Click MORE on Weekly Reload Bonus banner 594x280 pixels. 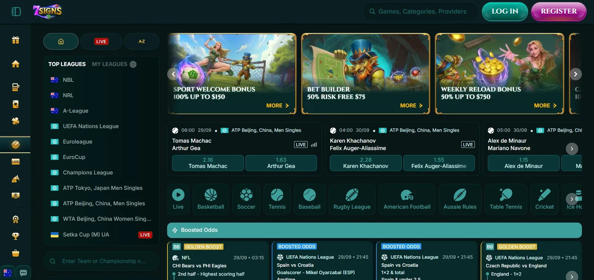[x=545, y=106]
